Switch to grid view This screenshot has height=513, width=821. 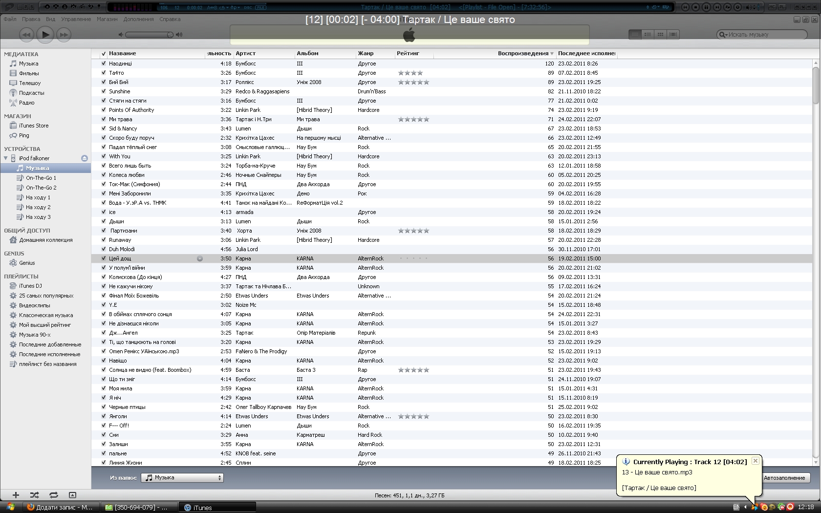660,34
